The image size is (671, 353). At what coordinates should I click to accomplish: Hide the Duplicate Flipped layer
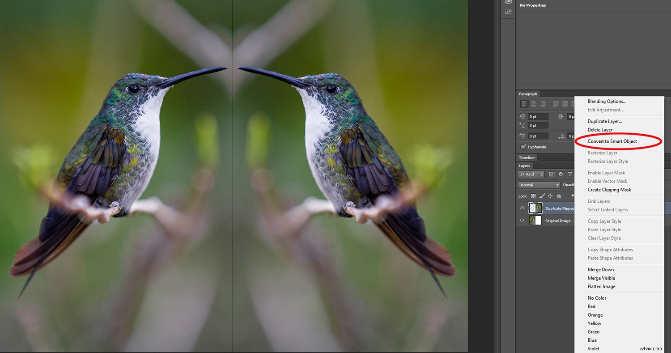pos(522,208)
